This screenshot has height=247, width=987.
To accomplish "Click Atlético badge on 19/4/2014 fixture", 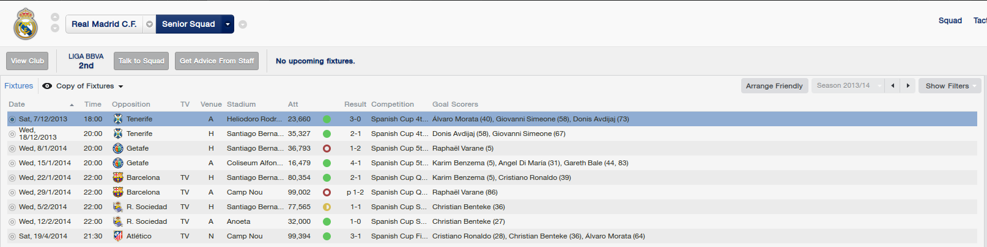I will tap(118, 236).
